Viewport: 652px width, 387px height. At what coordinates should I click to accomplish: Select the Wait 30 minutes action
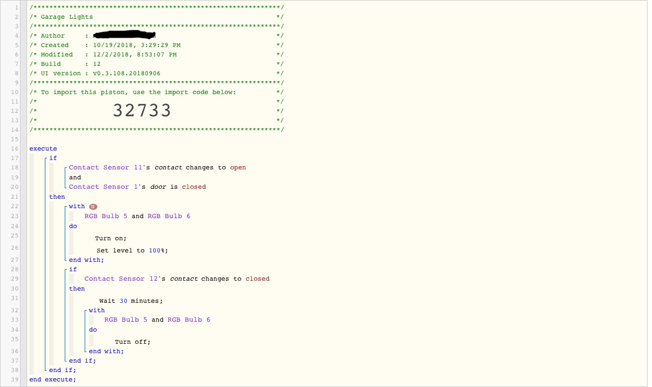pyautogui.click(x=131, y=301)
